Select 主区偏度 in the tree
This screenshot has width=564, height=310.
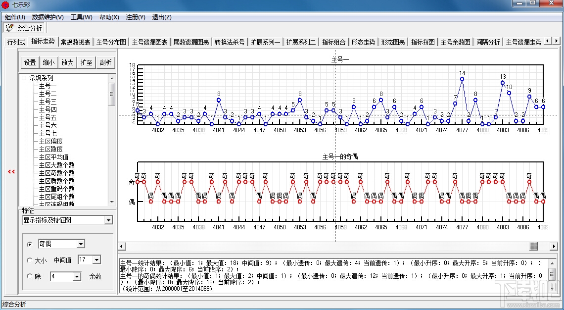tap(51, 141)
